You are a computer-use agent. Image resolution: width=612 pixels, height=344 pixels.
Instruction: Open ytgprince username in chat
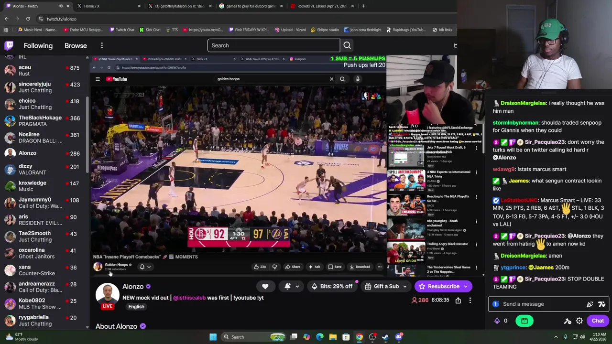[513, 268]
